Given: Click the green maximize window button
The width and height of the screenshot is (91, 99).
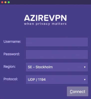Looking at the screenshot, I should [9, 2].
